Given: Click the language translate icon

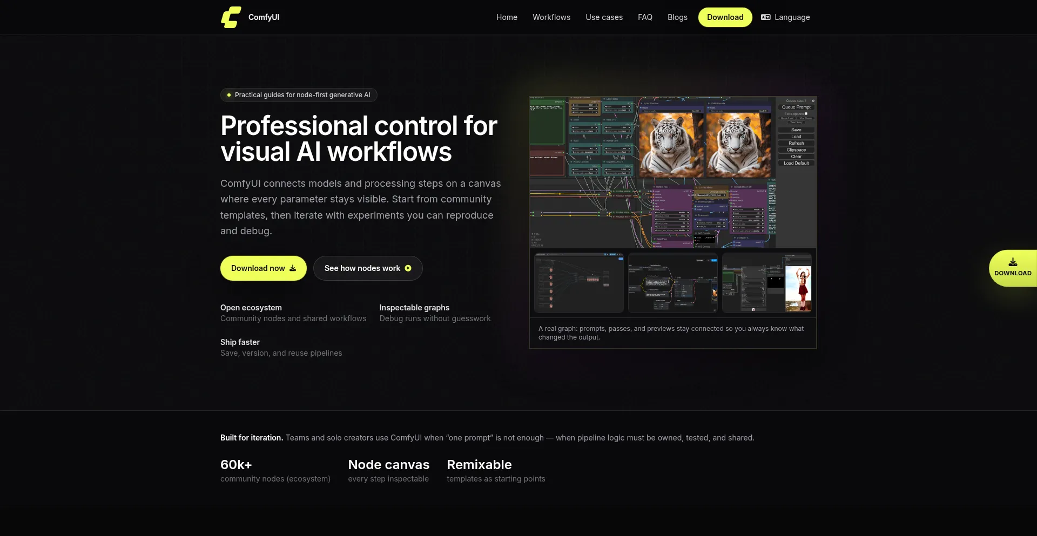Looking at the screenshot, I should click(x=765, y=17).
